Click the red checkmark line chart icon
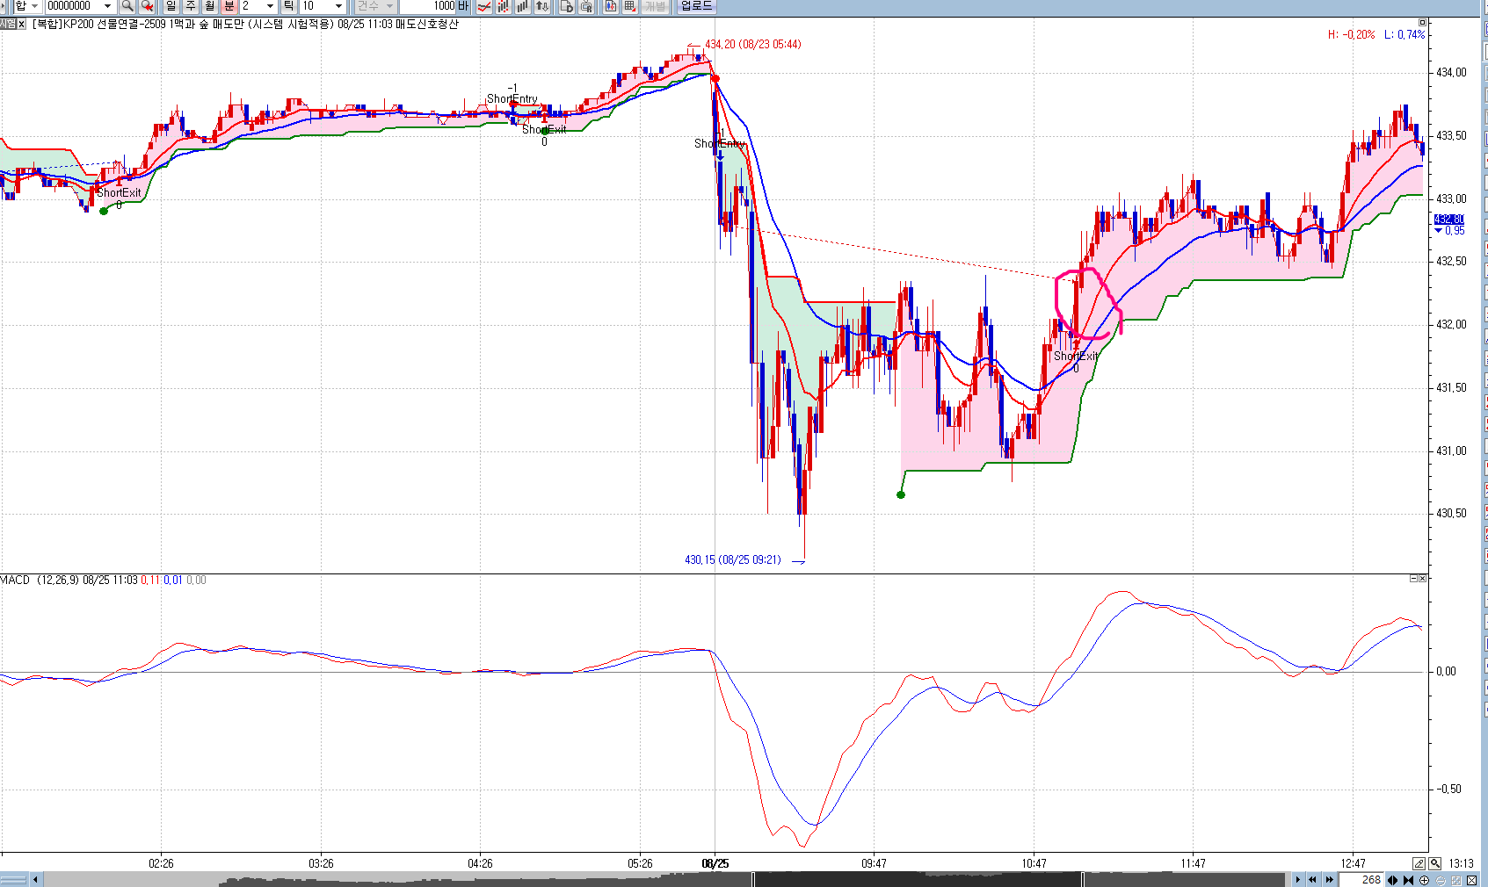The height and width of the screenshot is (887, 1488). 484,6
